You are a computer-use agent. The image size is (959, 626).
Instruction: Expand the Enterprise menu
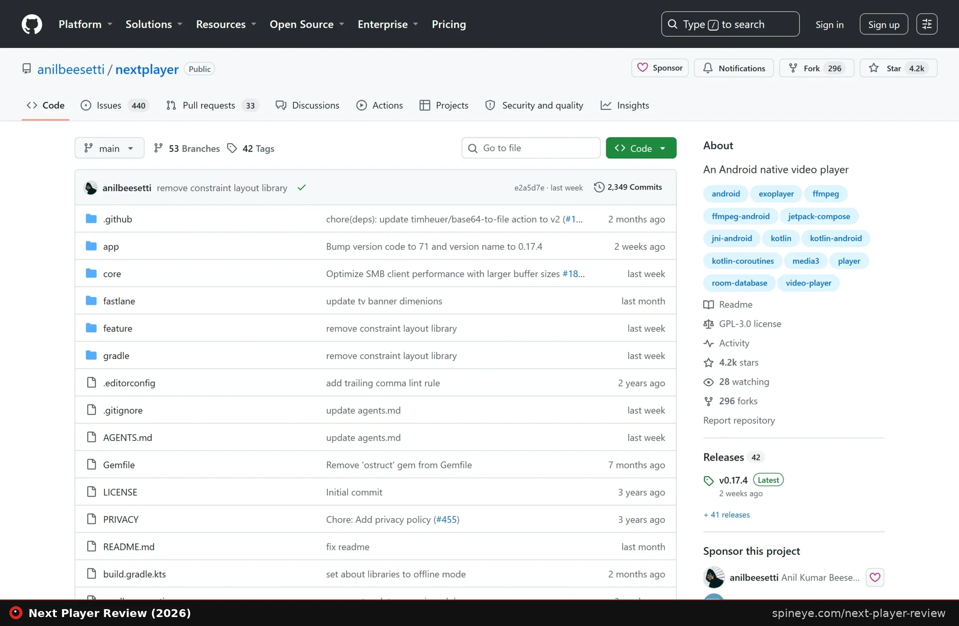point(388,24)
